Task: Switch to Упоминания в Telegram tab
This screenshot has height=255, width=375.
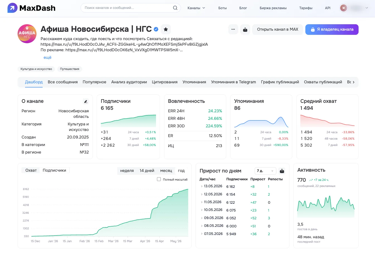Action: (x=233, y=82)
